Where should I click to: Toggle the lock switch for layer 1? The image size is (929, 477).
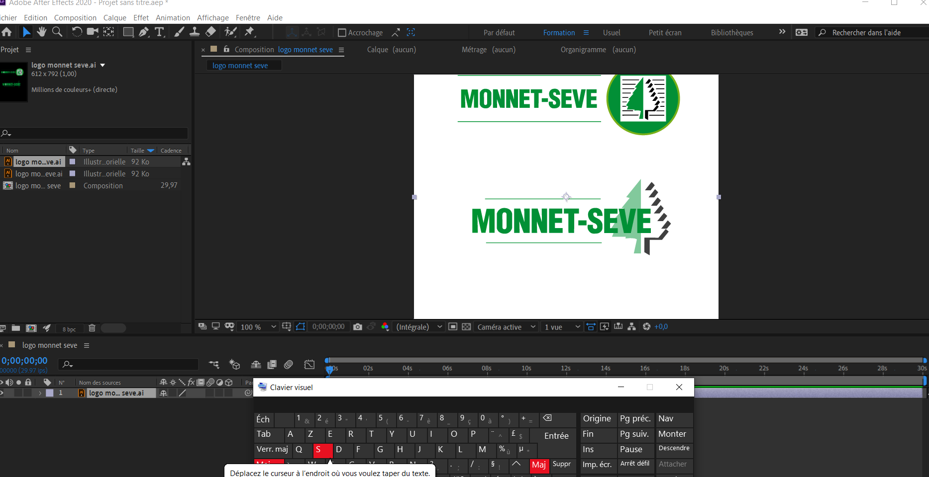pos(28,393)
